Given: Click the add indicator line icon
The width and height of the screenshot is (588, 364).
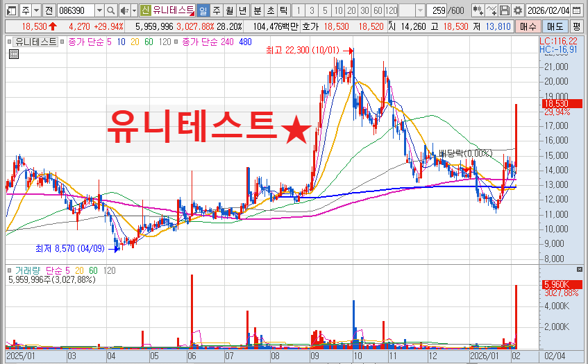Looking at the screenshot, I should point(492,10).
